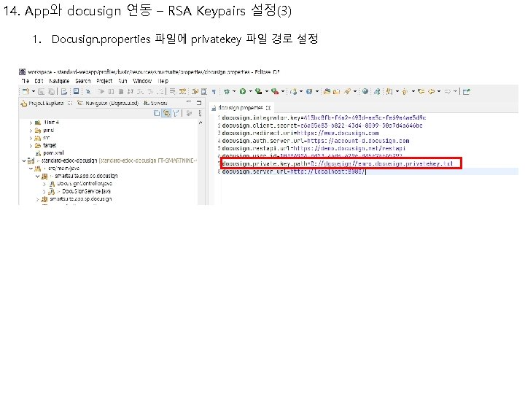525x394 pixels.
Task: Click the docusign.auth.server.url line
Action: pyautogui.click(x=316, y=141)
